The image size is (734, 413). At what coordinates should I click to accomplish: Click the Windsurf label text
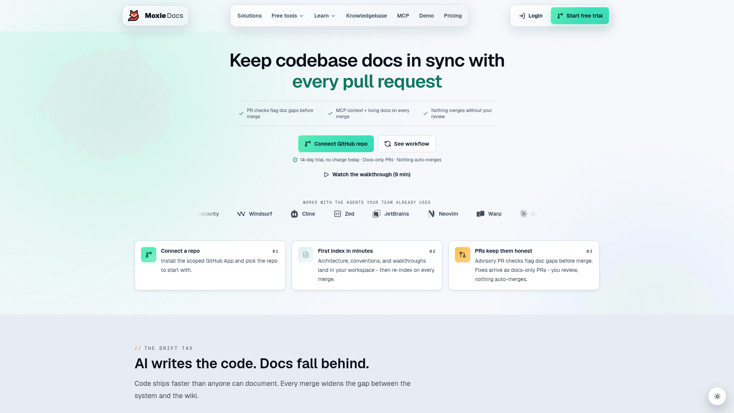point(260,214)
